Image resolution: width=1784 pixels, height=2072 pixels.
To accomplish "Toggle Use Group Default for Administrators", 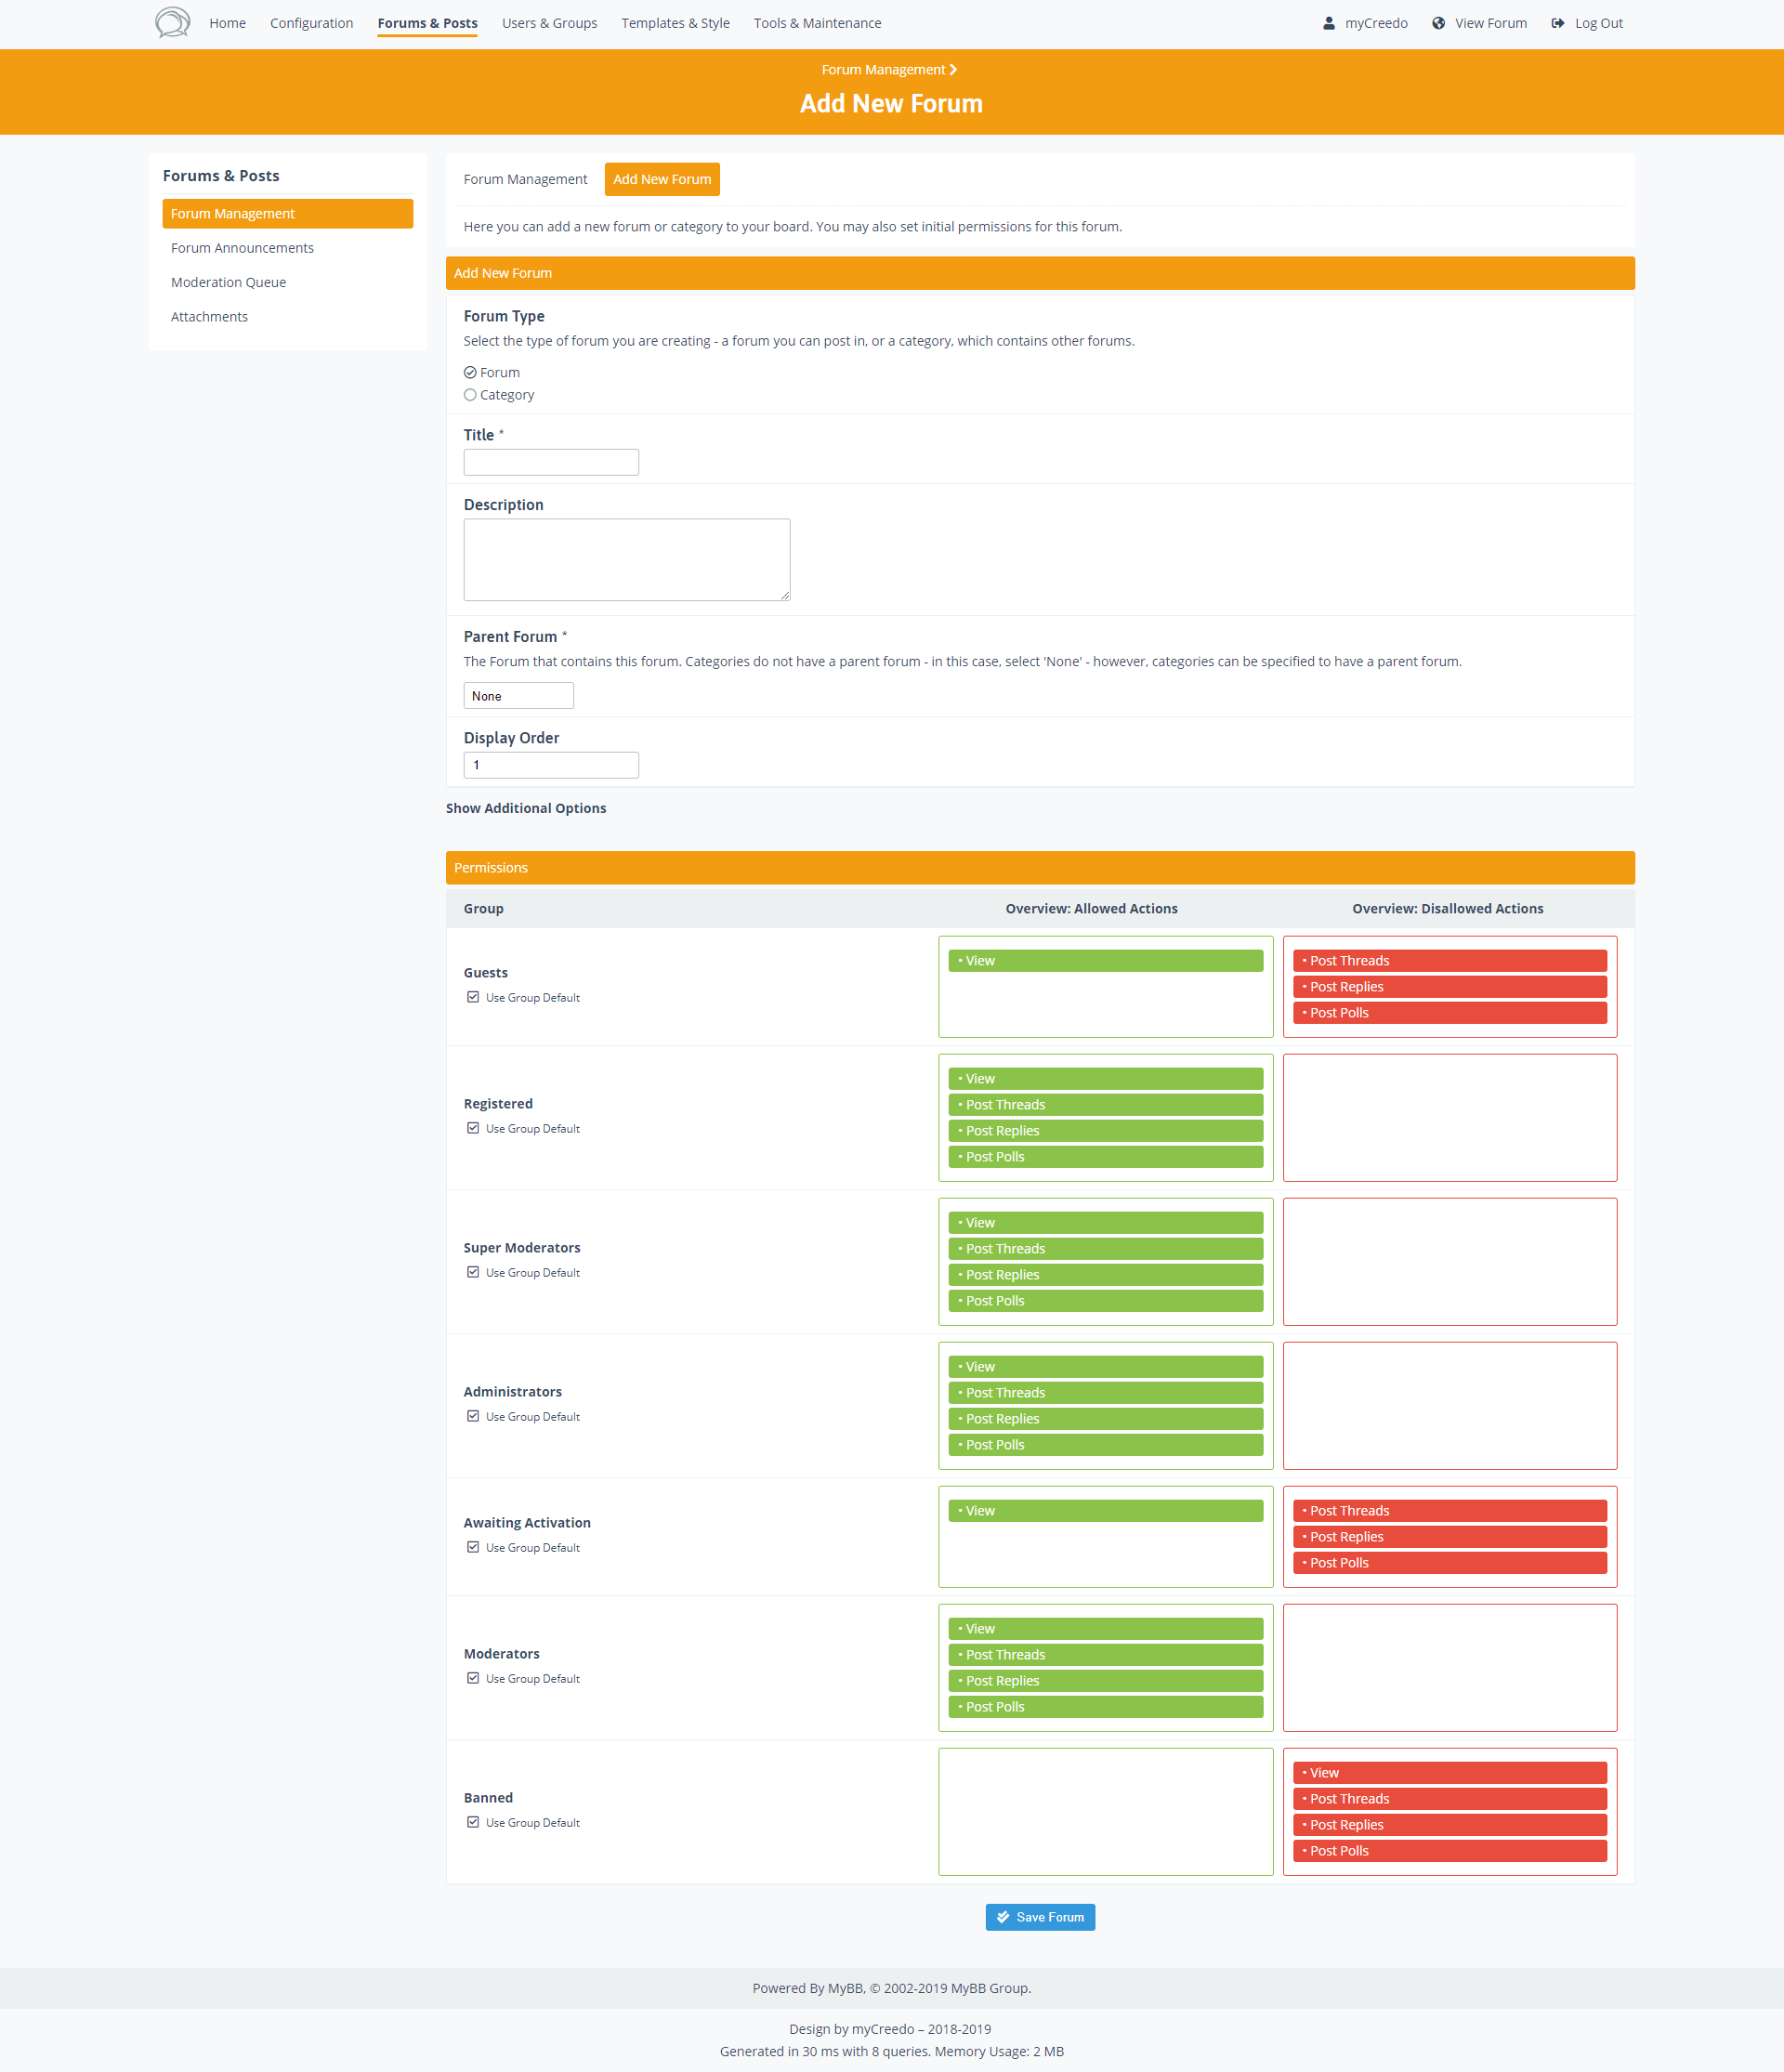I will pyautogui.click(x=473, y=1416).
